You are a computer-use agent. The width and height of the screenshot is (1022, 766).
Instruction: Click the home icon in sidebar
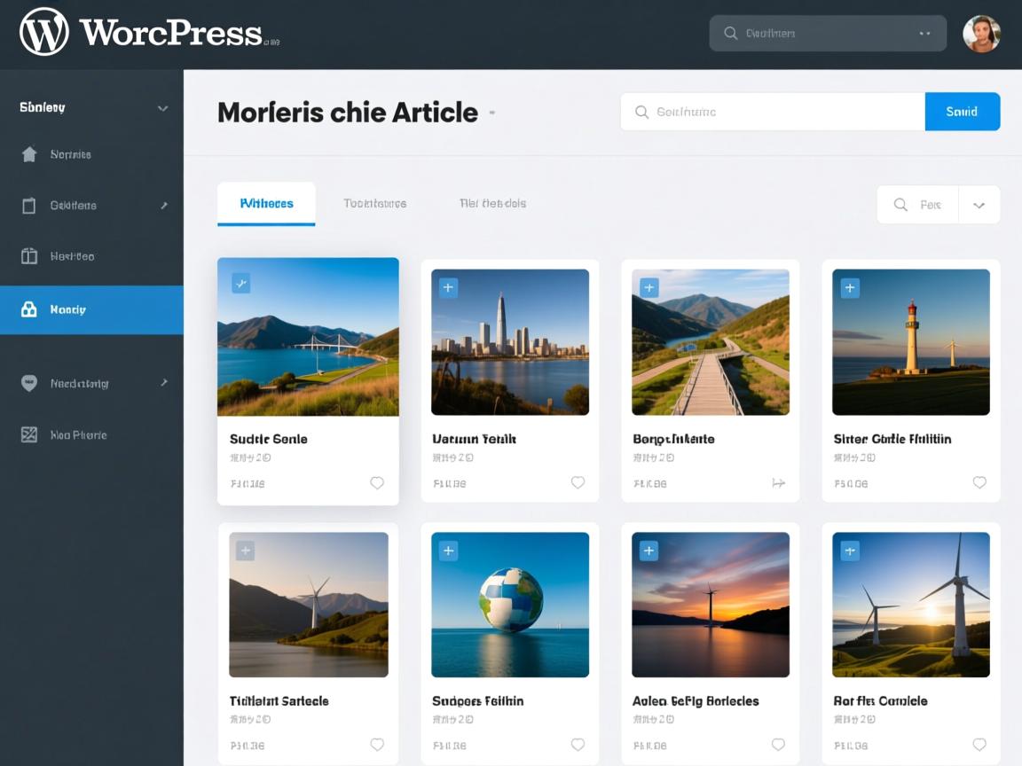[29, 155]
